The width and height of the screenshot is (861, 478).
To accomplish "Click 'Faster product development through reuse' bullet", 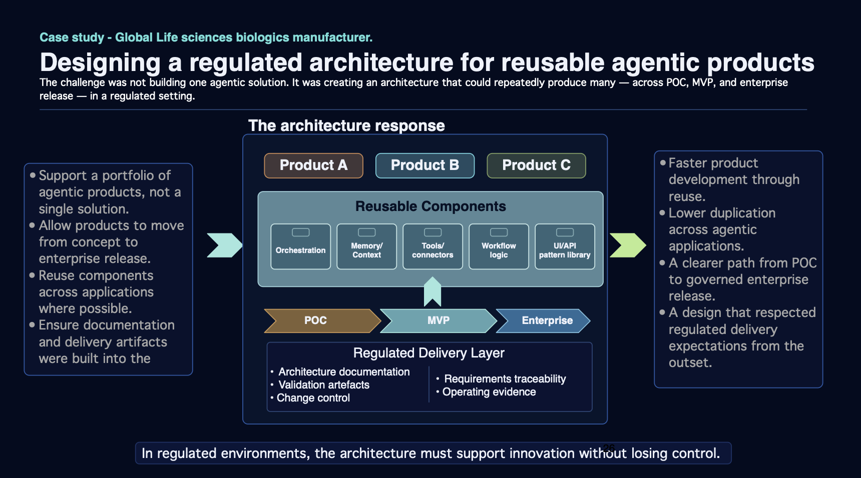I will [730, 179].
